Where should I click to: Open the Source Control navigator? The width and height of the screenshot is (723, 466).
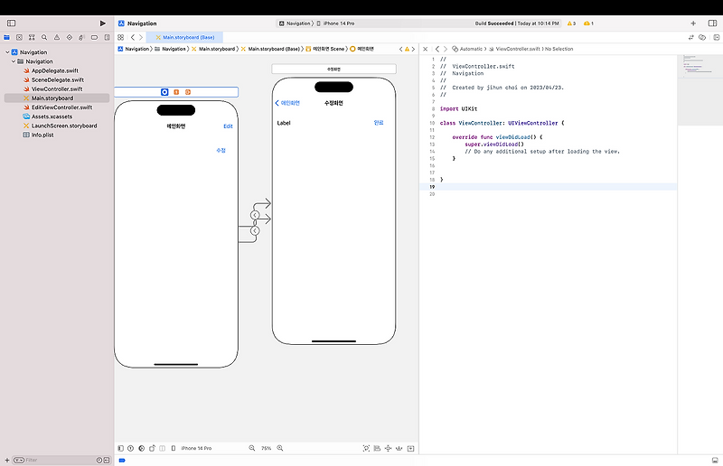coord(19,37)
